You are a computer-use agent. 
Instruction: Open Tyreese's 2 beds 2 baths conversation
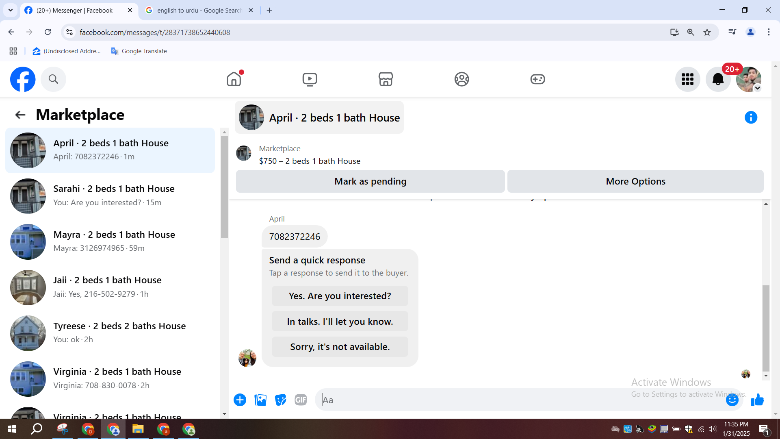(110, 333)
